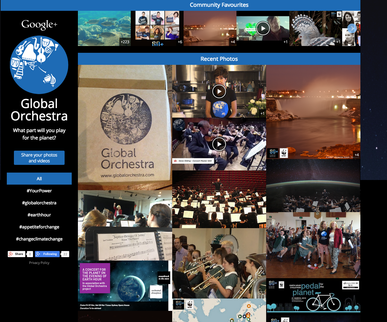The image size is (387, 322).
Task: Filter photos by #appetiteforchange
Action: tap(39, 227)
